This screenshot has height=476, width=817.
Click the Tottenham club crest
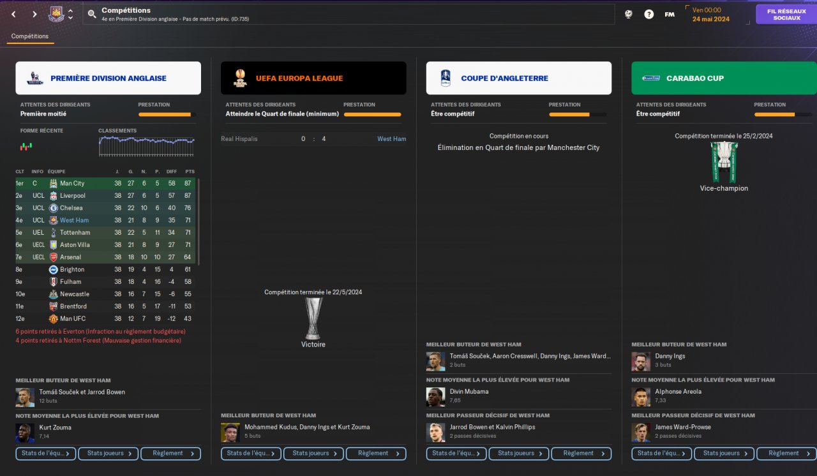pyautogui.click(x=54, y=233)
